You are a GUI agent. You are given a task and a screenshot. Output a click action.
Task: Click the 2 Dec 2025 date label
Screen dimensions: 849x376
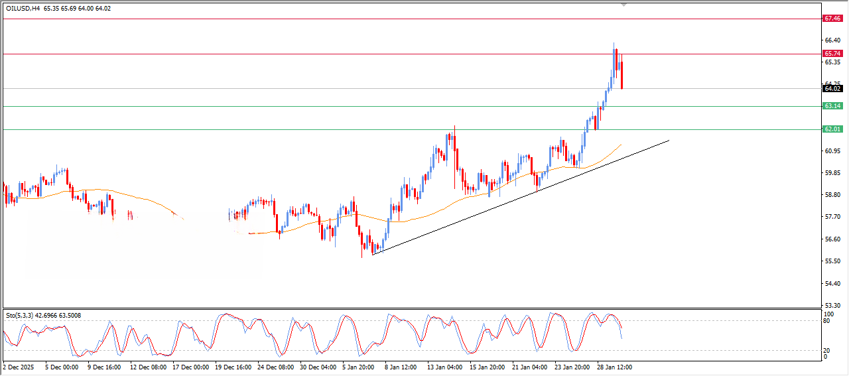[x=19, y=366]
